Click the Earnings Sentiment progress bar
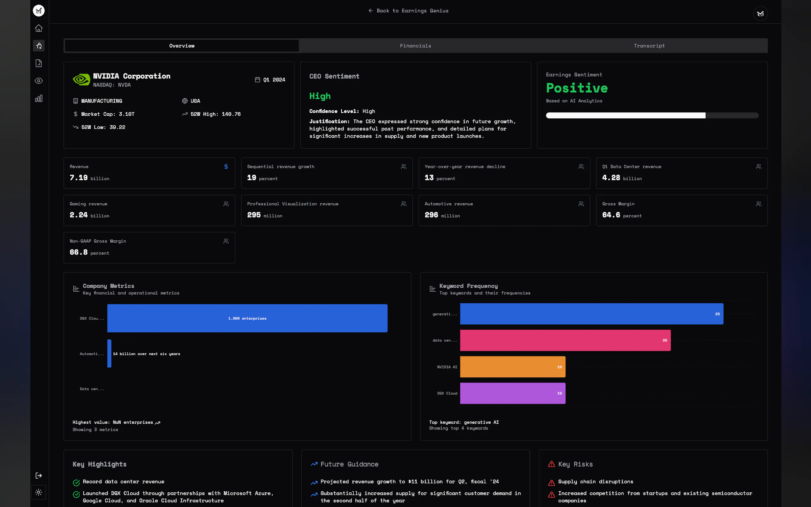Viewport: 811px width, 507px height. click(652, 115)
